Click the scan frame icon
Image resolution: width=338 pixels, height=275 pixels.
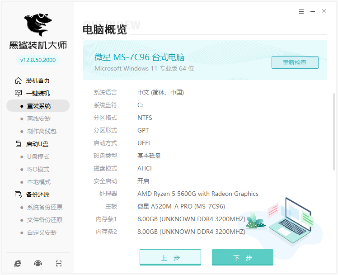(59, 263)
